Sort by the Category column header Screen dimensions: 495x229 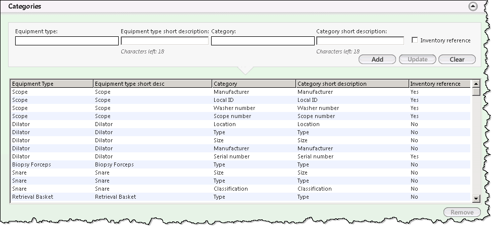point(254,84)
